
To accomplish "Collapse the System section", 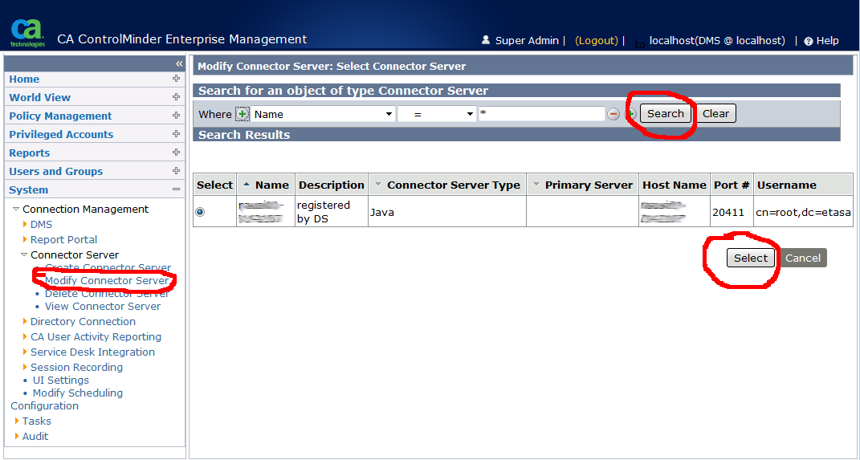I will [x=176, y=189].
